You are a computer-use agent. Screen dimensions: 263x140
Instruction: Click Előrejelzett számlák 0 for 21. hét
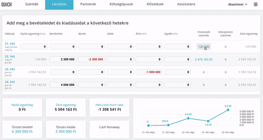click(x=225, y=47)
